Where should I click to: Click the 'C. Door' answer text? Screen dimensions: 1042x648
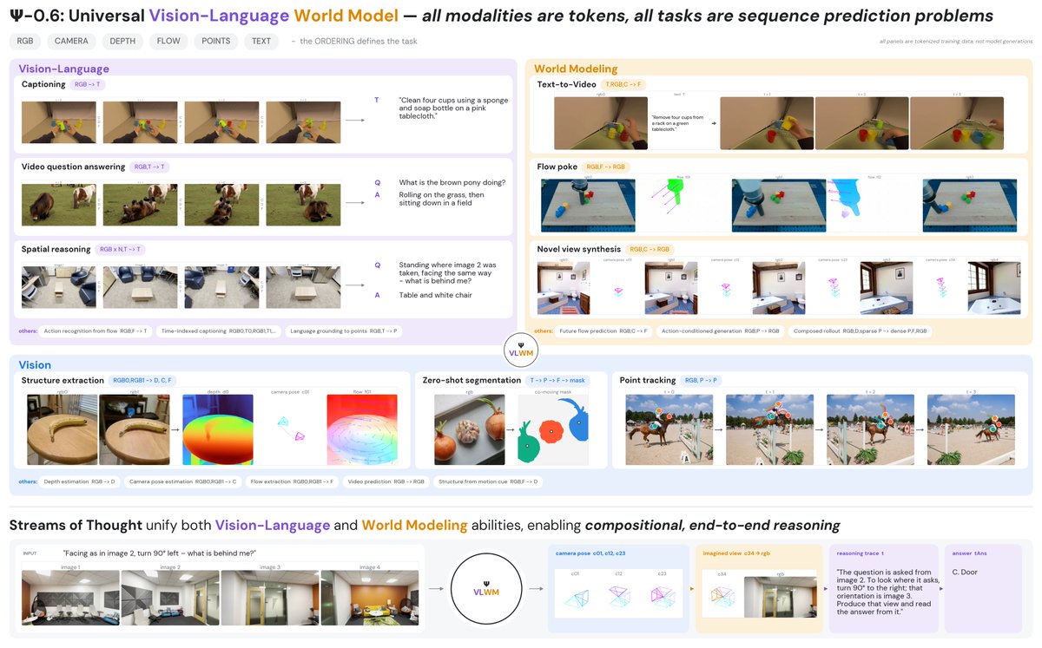[966, 571]
